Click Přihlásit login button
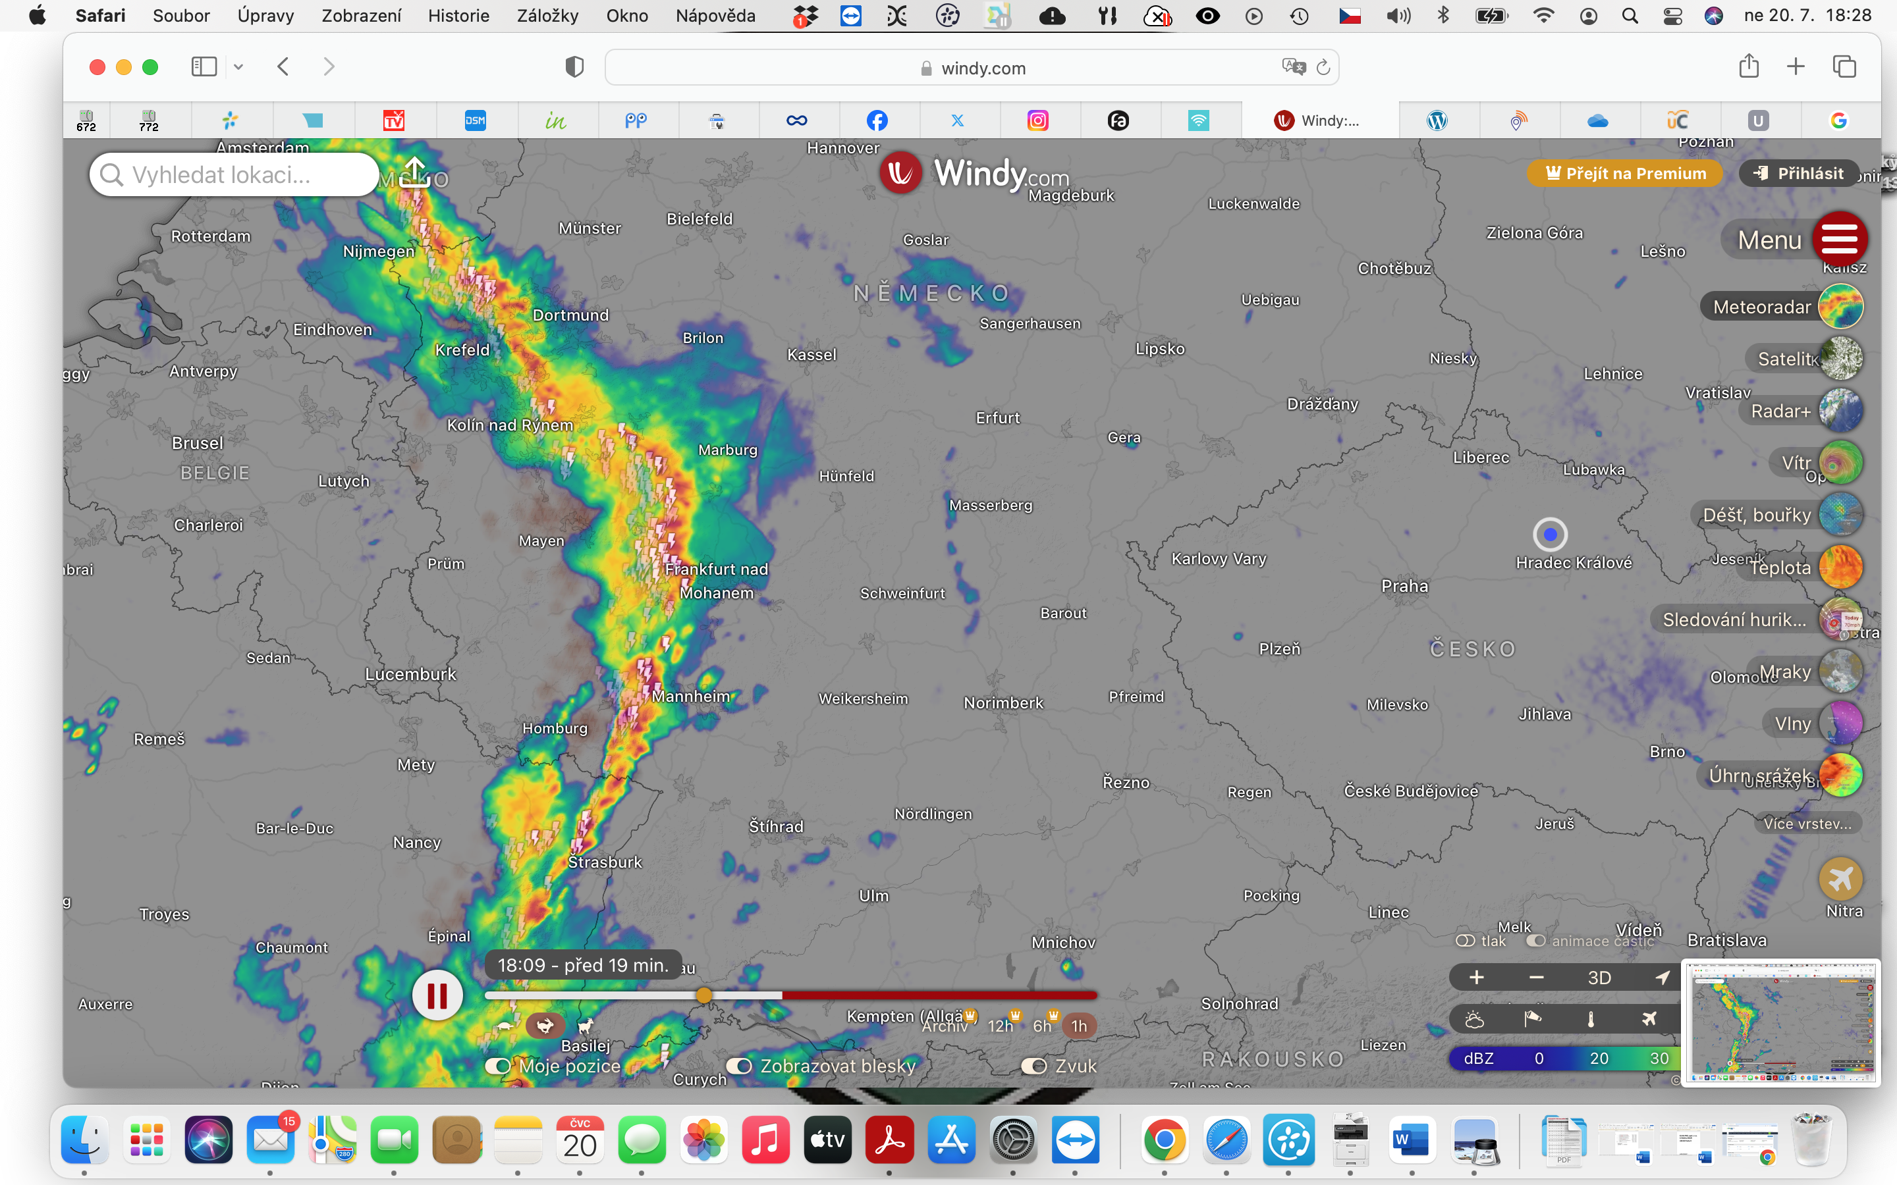Image resolution: width=1897 pixels, height=1185 pixels. [x=1798, y=173]
